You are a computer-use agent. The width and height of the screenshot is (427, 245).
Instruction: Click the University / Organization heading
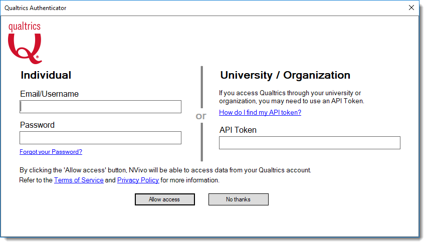tap(285, 75)
